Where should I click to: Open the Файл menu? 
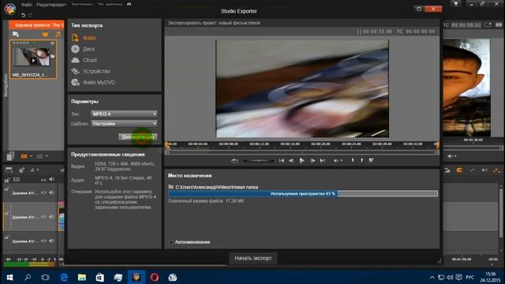(x=26, y=5)
